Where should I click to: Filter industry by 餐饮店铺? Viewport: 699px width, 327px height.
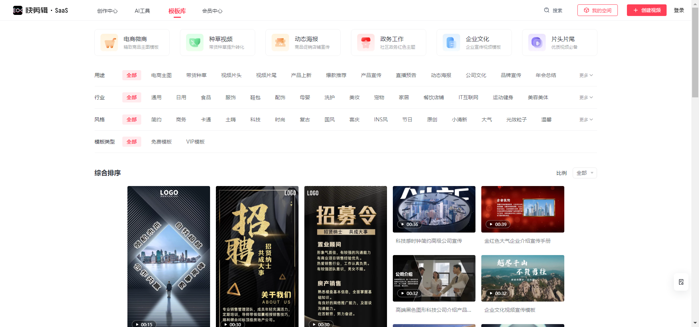click(x=434, y=97)
